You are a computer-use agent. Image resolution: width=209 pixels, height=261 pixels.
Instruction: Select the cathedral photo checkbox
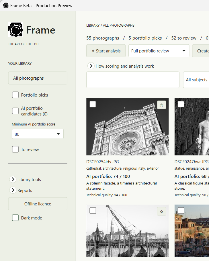(x=93, y=104)
